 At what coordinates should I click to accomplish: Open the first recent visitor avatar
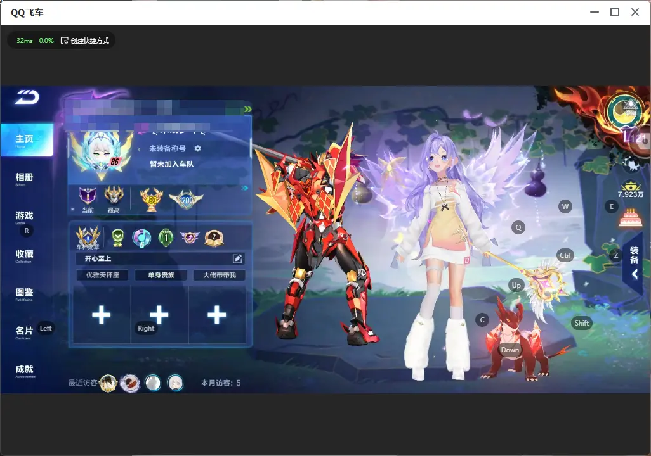[x=109, y=383]
